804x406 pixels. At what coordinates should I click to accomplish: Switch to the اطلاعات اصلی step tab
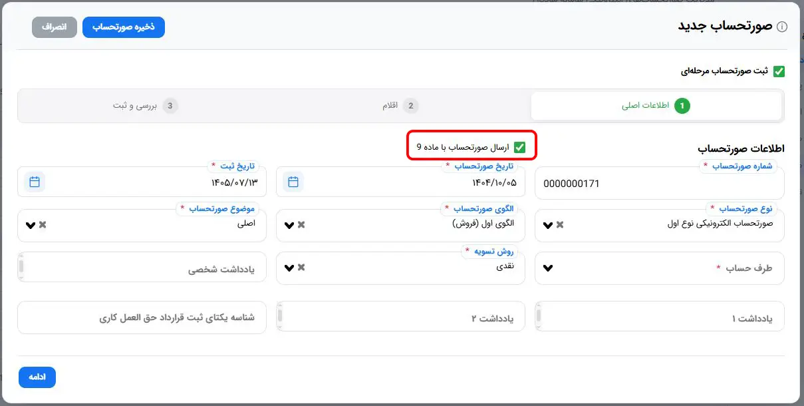tap(656, 106)
